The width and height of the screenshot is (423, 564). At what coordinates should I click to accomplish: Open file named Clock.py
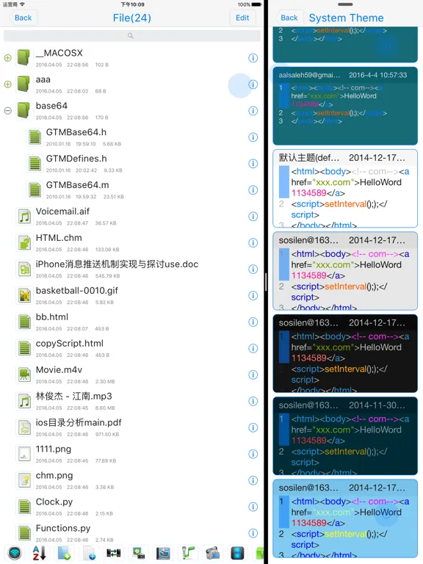click(54, 502)
